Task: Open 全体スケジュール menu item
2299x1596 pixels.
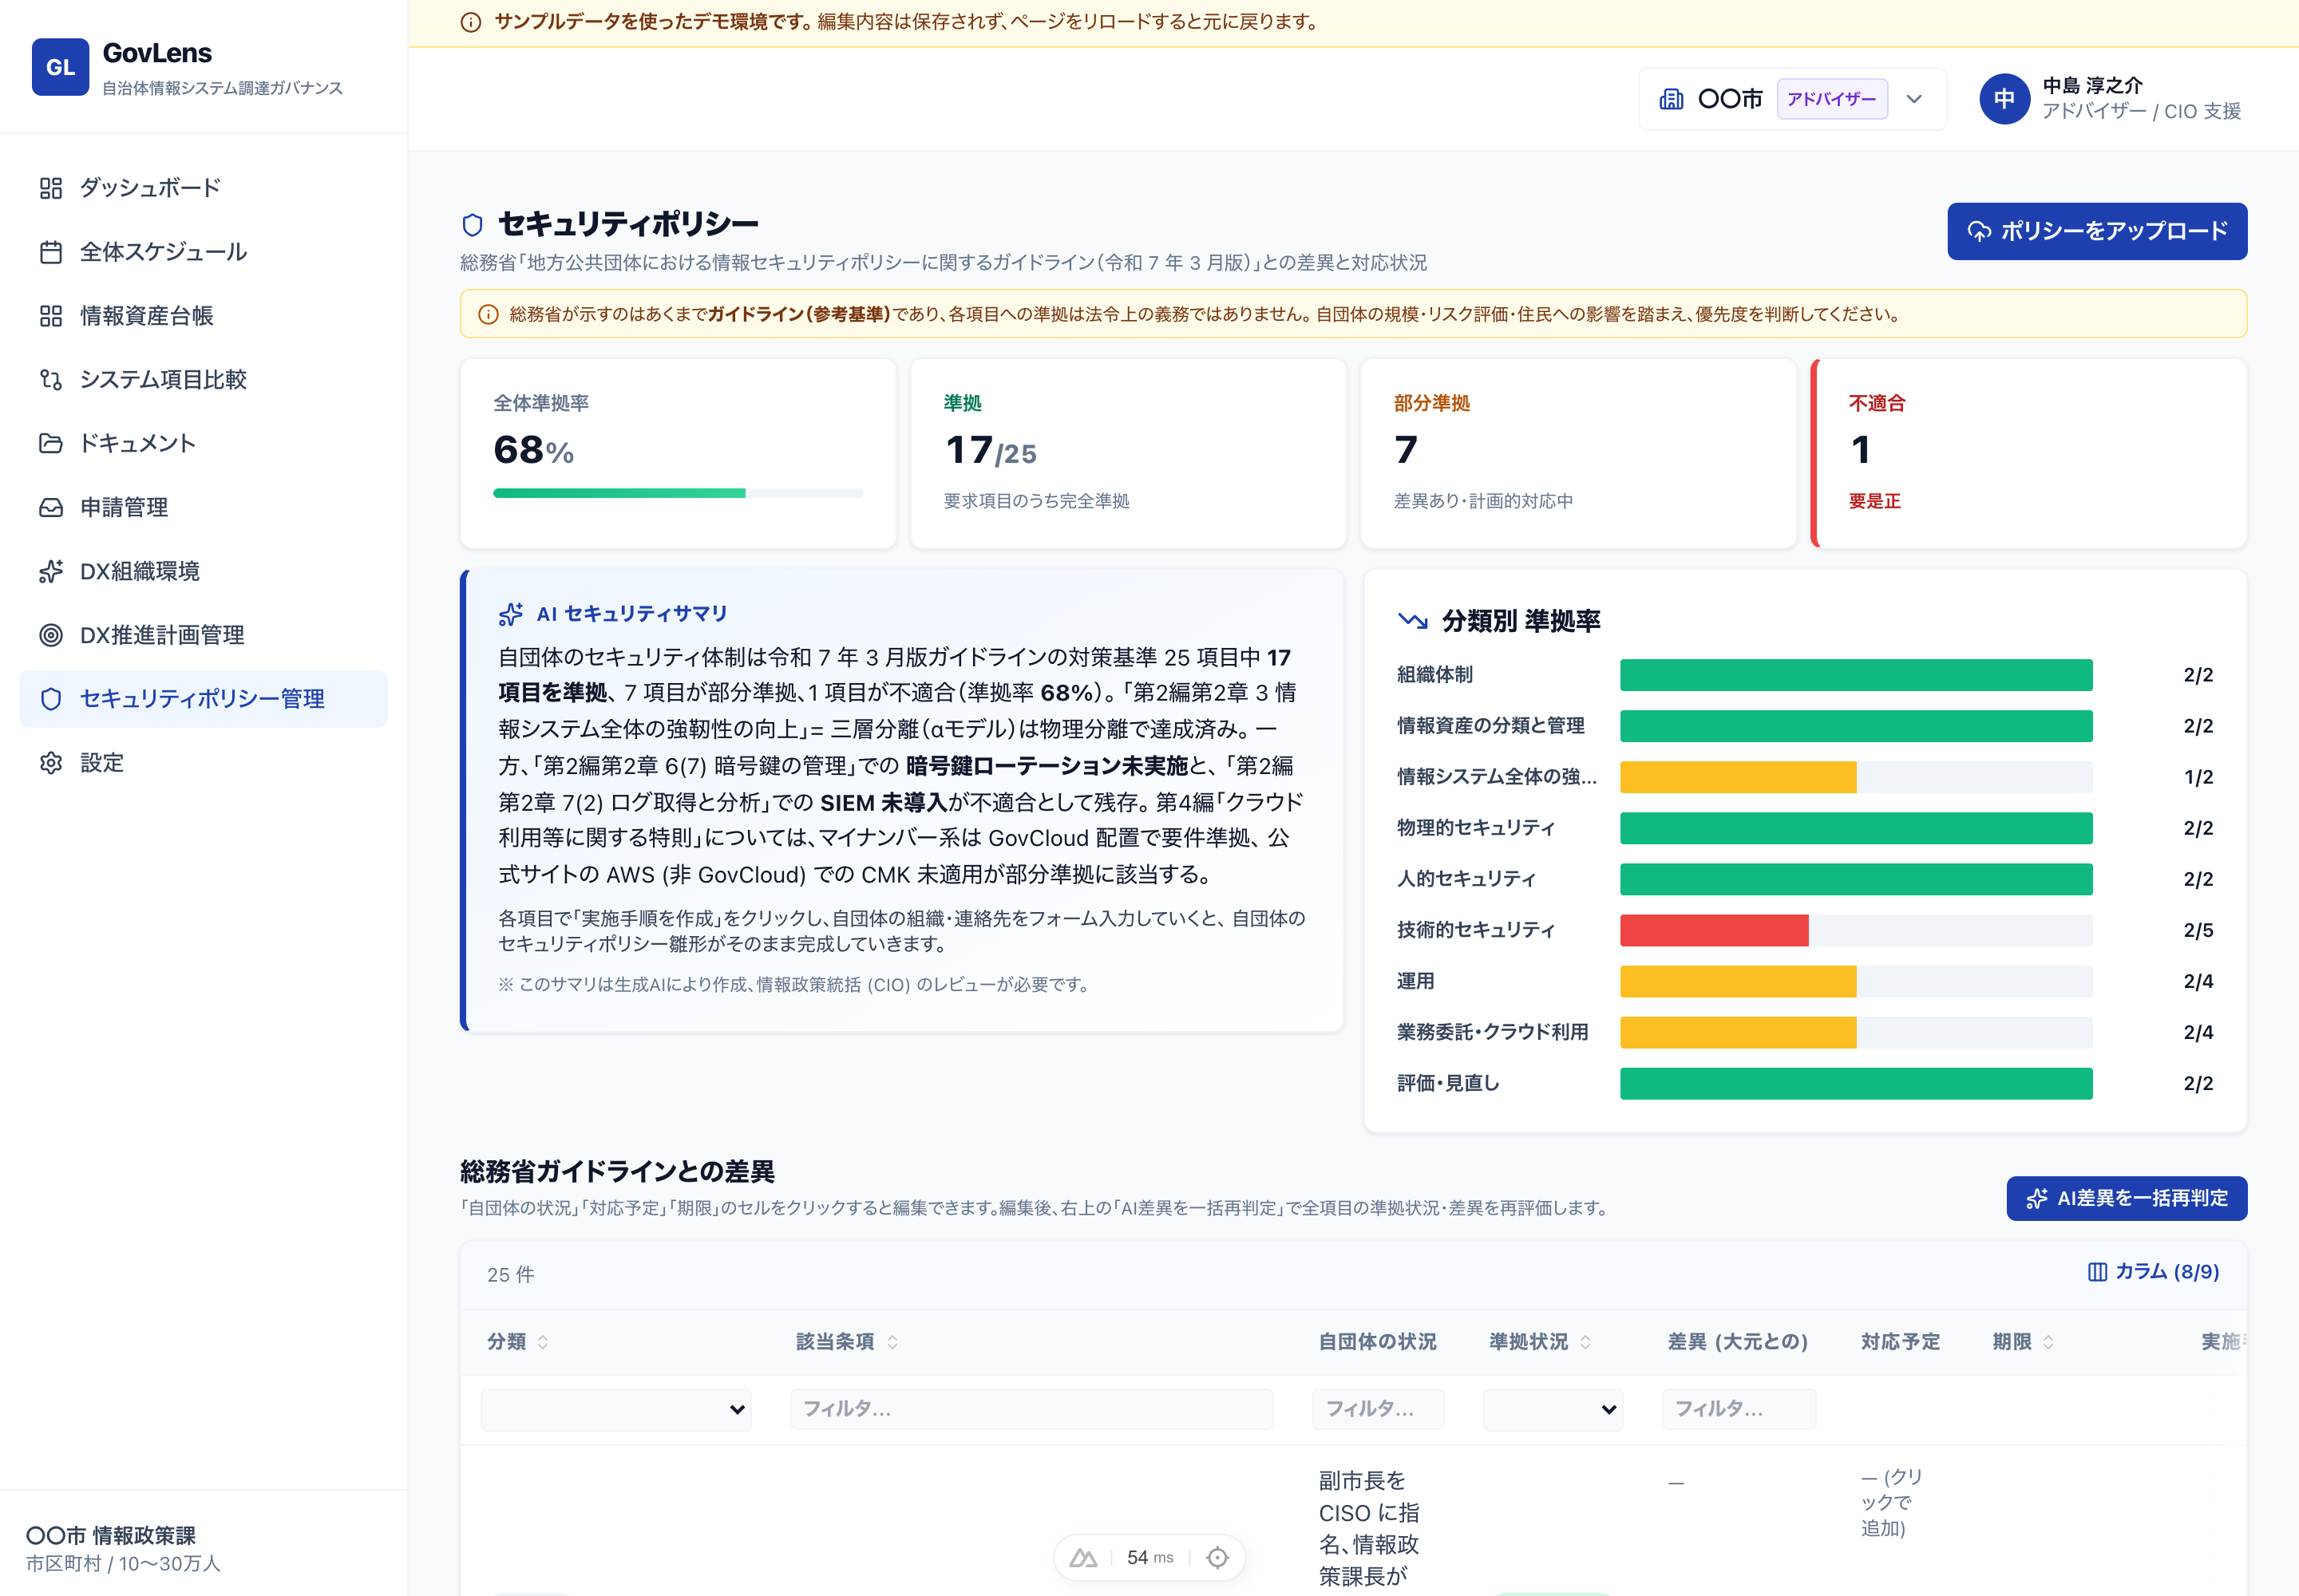Action: pyautogui.click(x=203, y=252)
